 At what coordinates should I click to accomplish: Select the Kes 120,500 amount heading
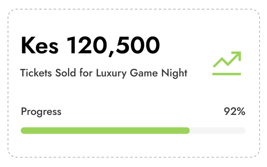click(x=90, y=46)
